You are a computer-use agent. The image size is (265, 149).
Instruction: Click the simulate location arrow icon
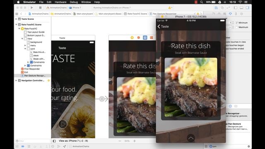tap(65, 147)
